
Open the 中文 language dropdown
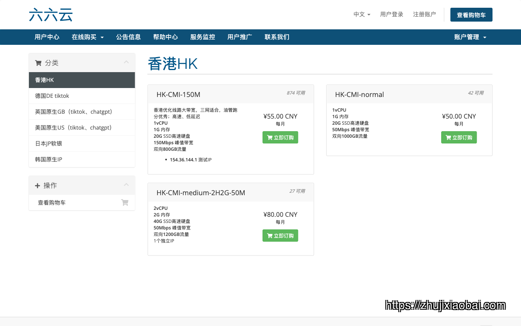coord(362,14)
